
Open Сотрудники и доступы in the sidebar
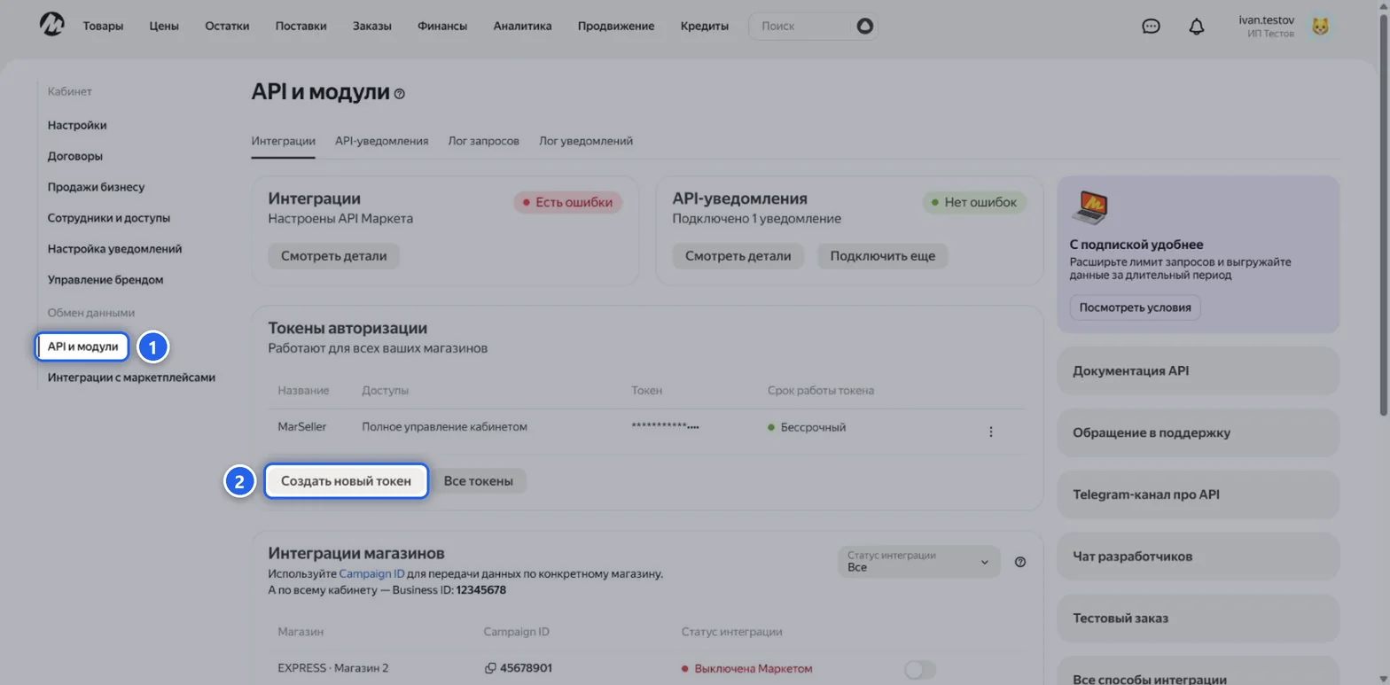pyautogui.click(x=109, y=218)
